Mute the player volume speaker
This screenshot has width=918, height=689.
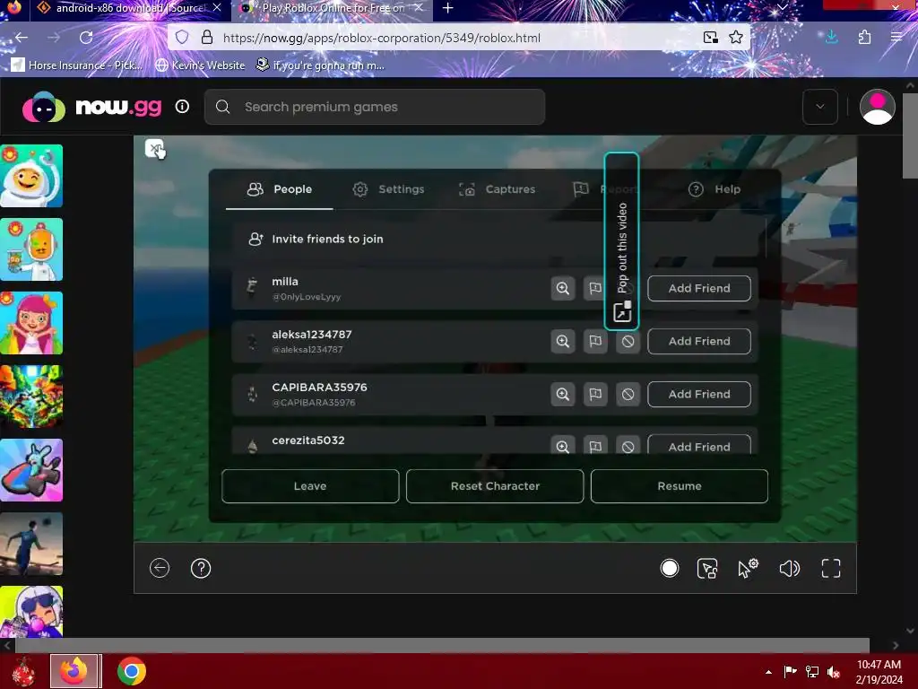point(789,568)
